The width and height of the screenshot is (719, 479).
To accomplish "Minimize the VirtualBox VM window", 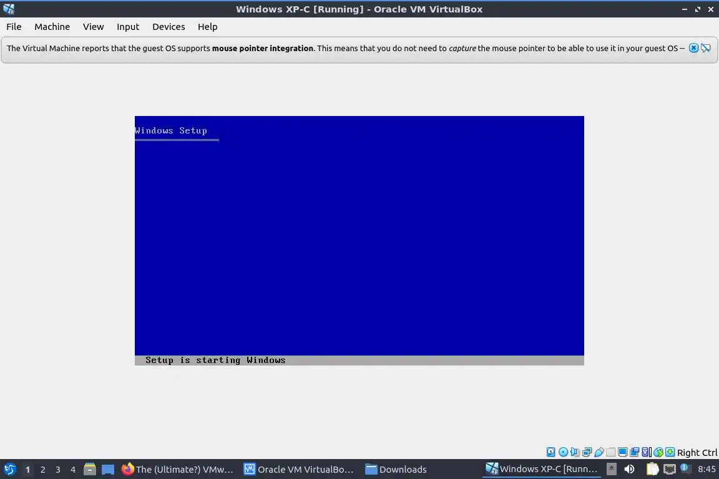I will pyautogui.click(x=684, y=9).
